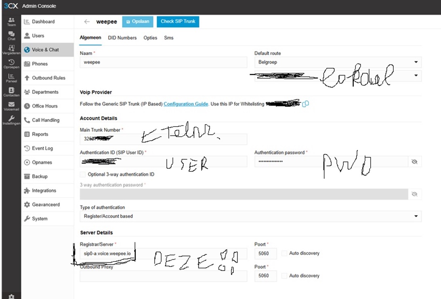This screenshot has width=441, height=299.
Task: Click the Naam field containing weepee
Action: pyautogui.click(x=164, y=62)
